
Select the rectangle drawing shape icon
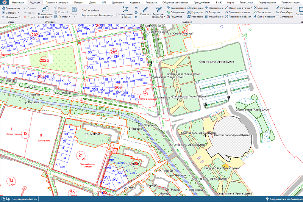(x=136, y=8)
